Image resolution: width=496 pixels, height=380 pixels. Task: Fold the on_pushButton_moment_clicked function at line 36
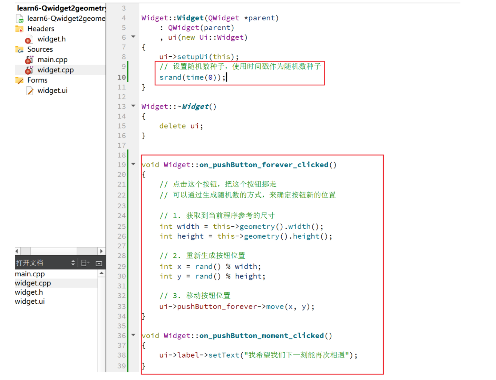click(x=133, y=335)
